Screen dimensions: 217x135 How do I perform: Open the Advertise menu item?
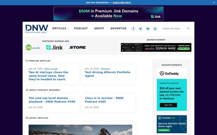[x=118, y=28]
